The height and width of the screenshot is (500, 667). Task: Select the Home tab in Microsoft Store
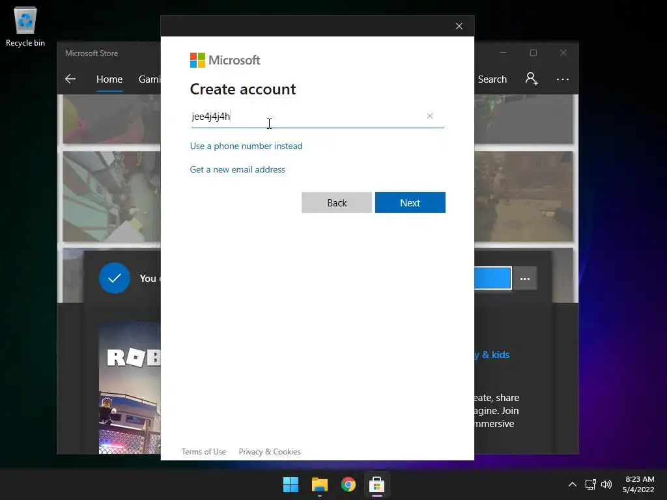click(x=109, y=79)
